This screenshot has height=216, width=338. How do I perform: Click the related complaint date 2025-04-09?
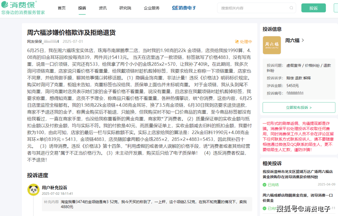click(326, 184)
